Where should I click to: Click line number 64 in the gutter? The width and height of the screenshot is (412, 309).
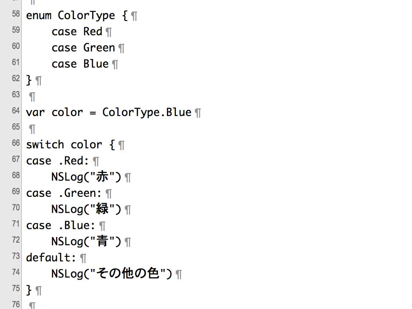click(16, 111)
